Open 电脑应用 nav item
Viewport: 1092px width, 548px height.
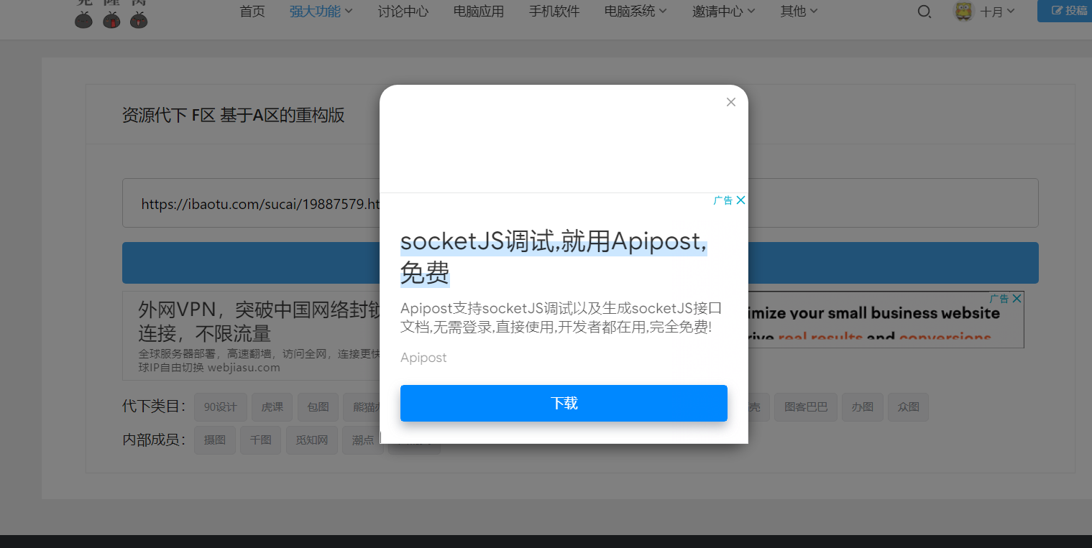pyautogui.click(x=479, y=11)
